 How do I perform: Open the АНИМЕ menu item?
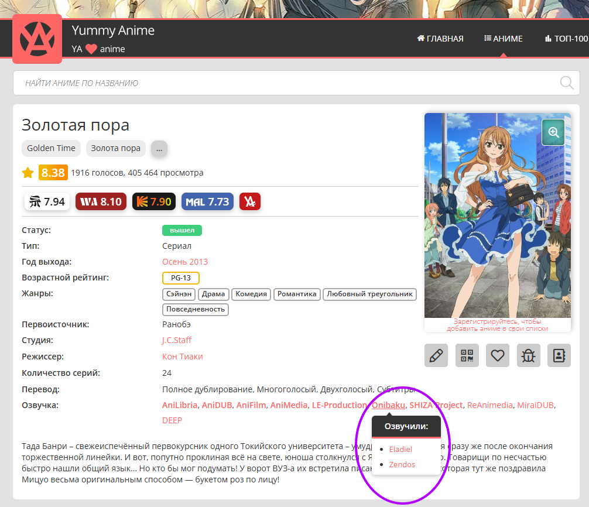504,39
